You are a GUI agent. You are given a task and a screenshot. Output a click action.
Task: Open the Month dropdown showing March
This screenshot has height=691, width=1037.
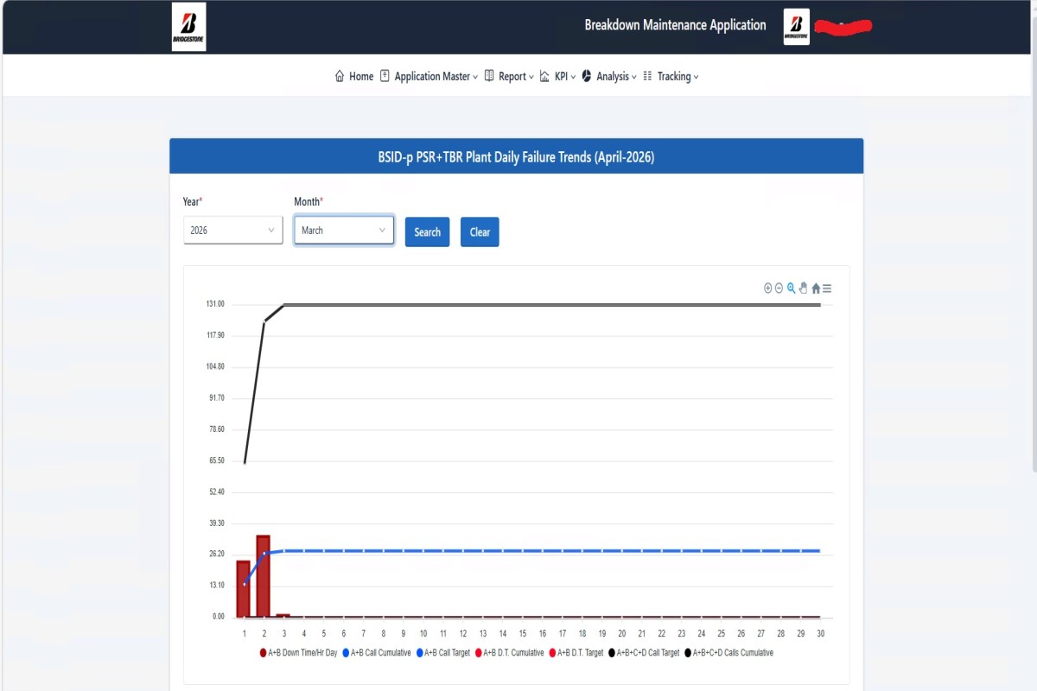point(344,231)
